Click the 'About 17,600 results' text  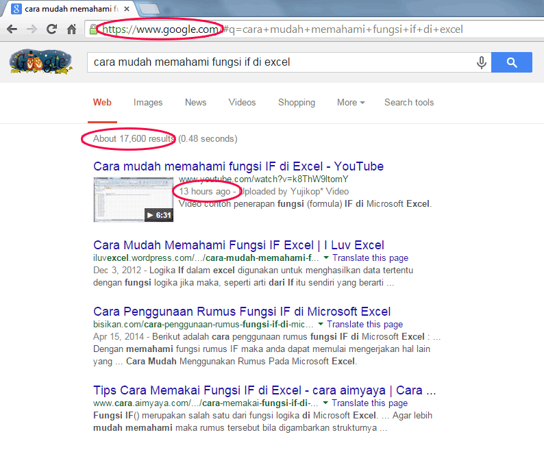(x=134, y=139)
